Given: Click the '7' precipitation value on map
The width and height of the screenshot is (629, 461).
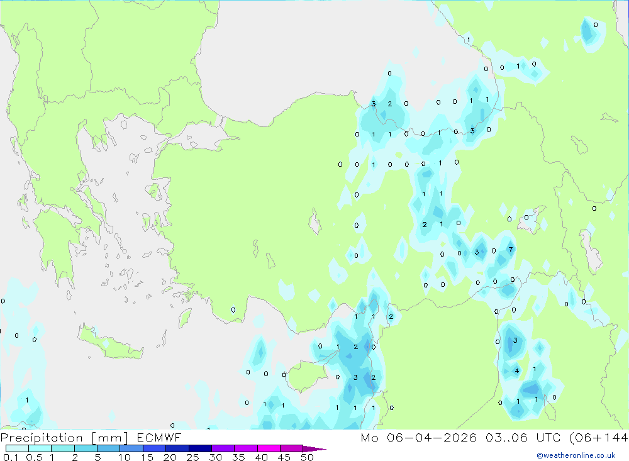Looking at the screenshot, I should pyautogui.click(x=511, y=250).
